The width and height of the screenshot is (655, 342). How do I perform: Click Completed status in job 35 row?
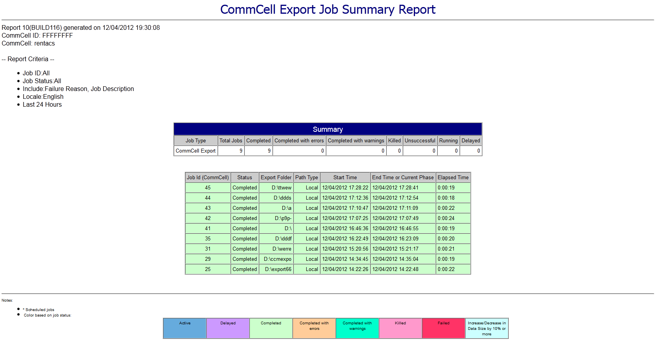tap(245, 238)
